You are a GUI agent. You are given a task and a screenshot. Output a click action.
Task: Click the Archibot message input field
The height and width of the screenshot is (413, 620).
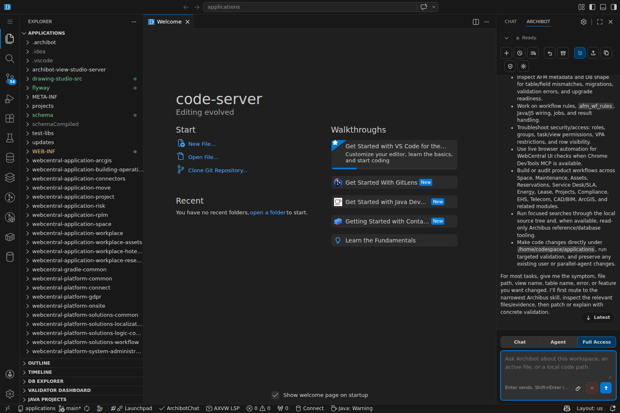(x=558, y=366)
